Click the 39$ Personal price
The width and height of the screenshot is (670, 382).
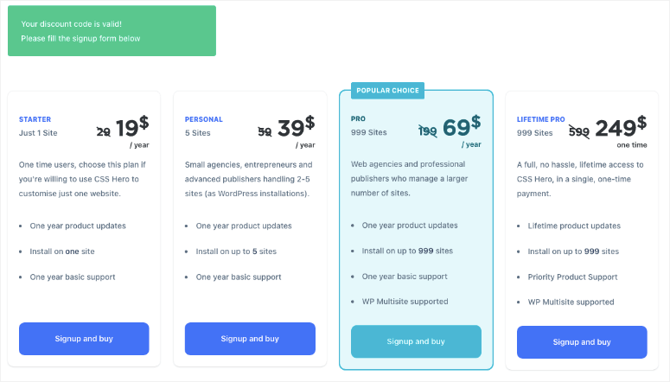click(x=297, y=127)
